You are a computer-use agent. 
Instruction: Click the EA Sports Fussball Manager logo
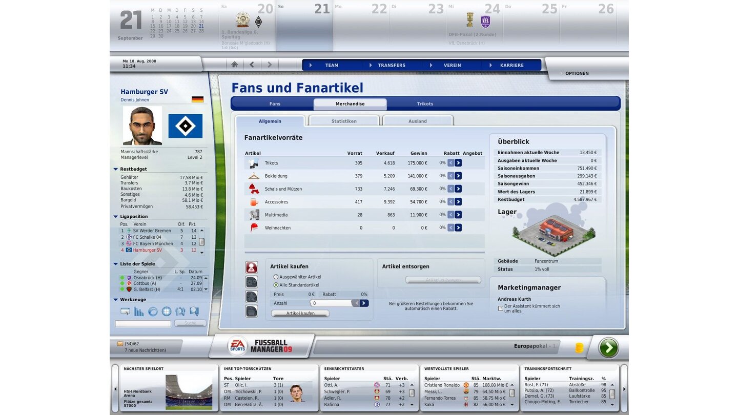(260, 346)
